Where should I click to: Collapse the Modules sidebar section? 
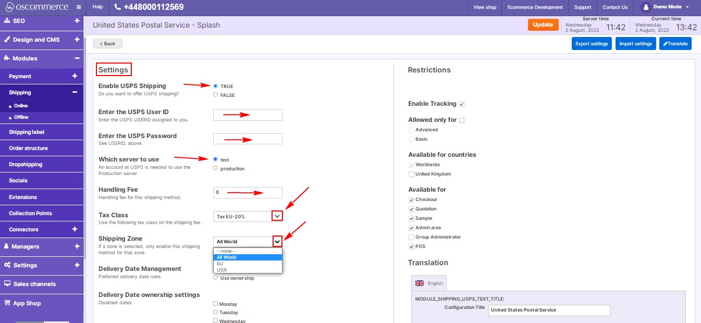click(x=77, y=58)
